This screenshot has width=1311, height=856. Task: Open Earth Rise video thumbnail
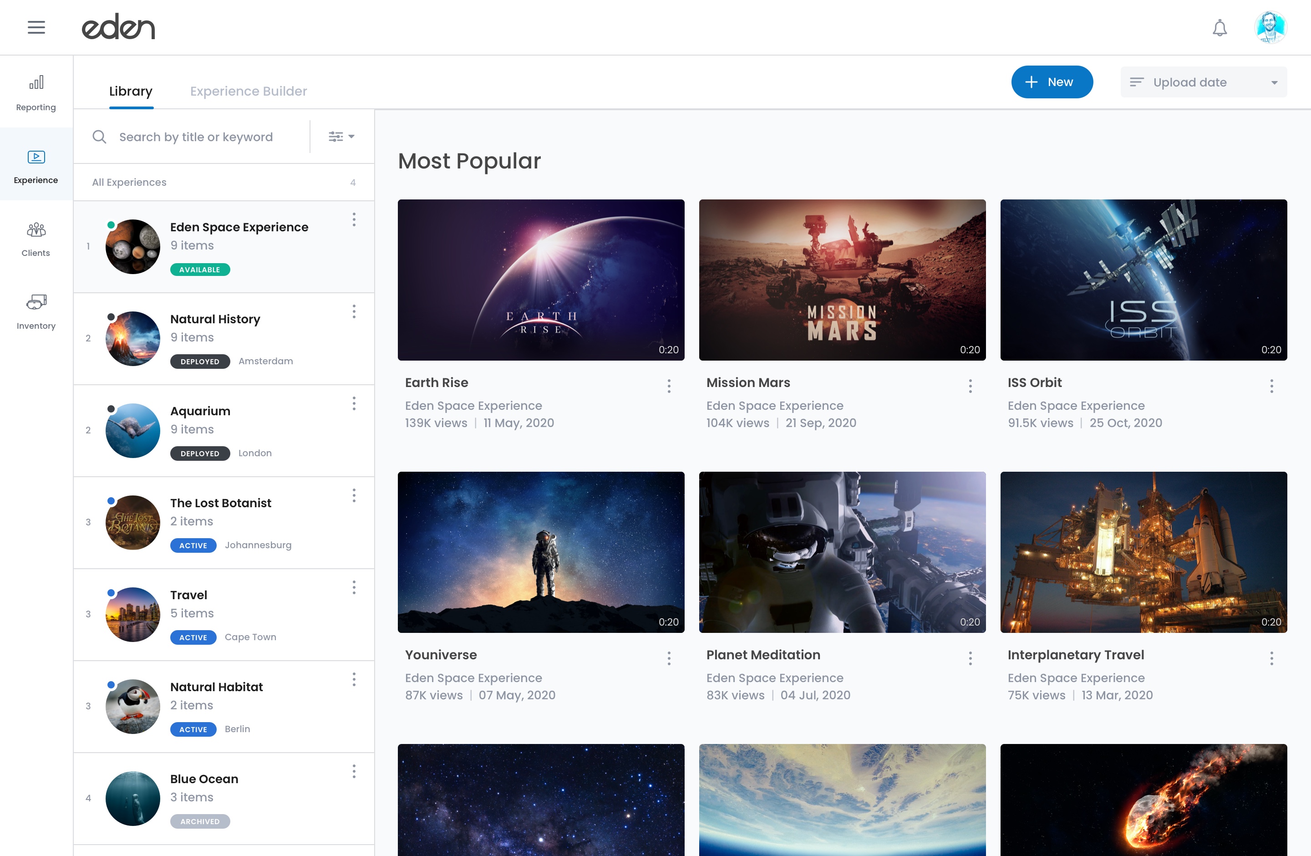click(541, 280)
